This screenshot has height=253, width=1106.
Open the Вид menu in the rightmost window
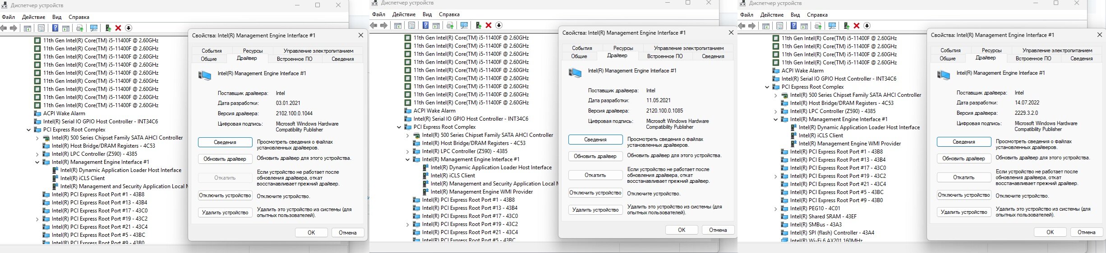[x=795, y=15]
